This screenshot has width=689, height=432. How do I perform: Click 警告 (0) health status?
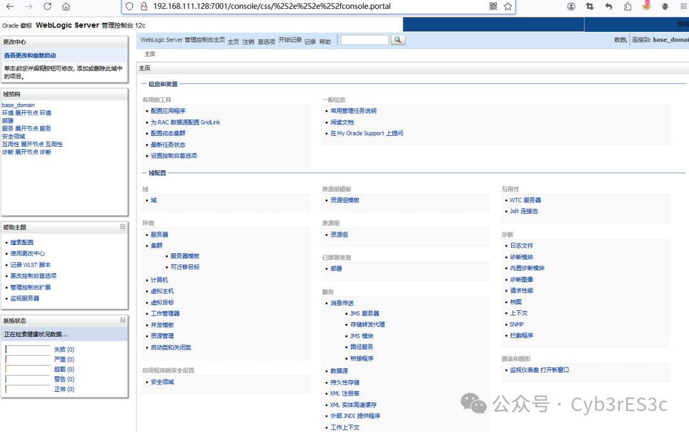point(64,379)
